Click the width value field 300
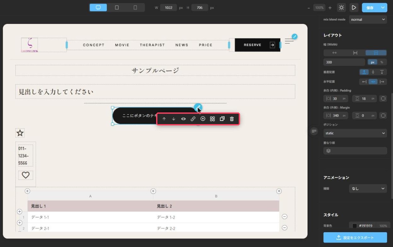This screenshot has height=247, width=393. point(344,62)
